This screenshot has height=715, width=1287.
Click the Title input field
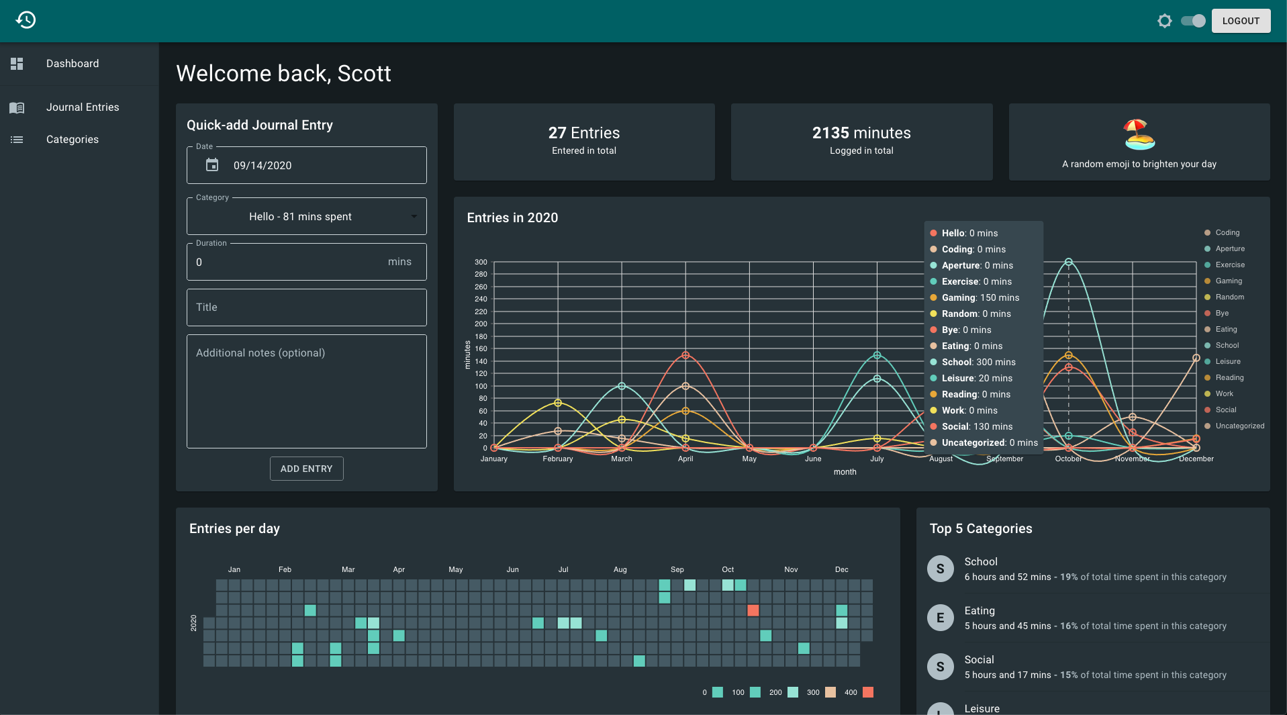point(307,307)
